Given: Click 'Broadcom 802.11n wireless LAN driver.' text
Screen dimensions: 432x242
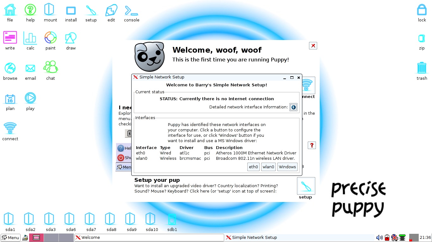Looking at the screenshot, I should [x=256, y=158].
